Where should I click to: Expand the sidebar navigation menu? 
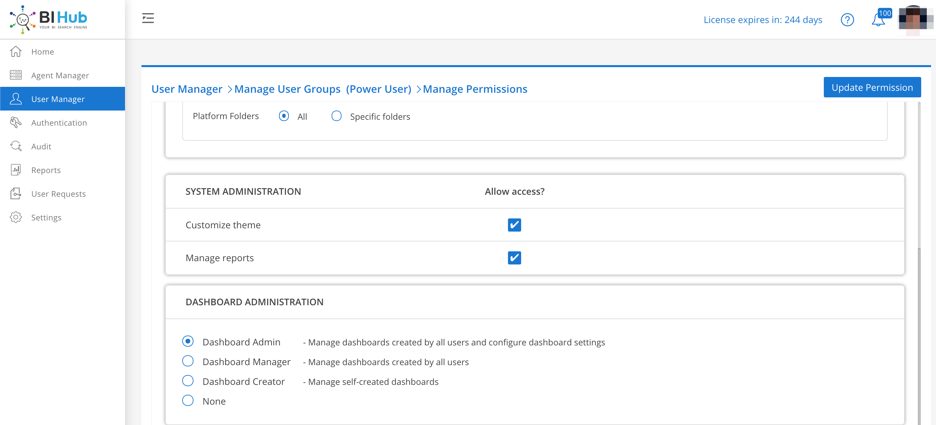pos(149,18)
